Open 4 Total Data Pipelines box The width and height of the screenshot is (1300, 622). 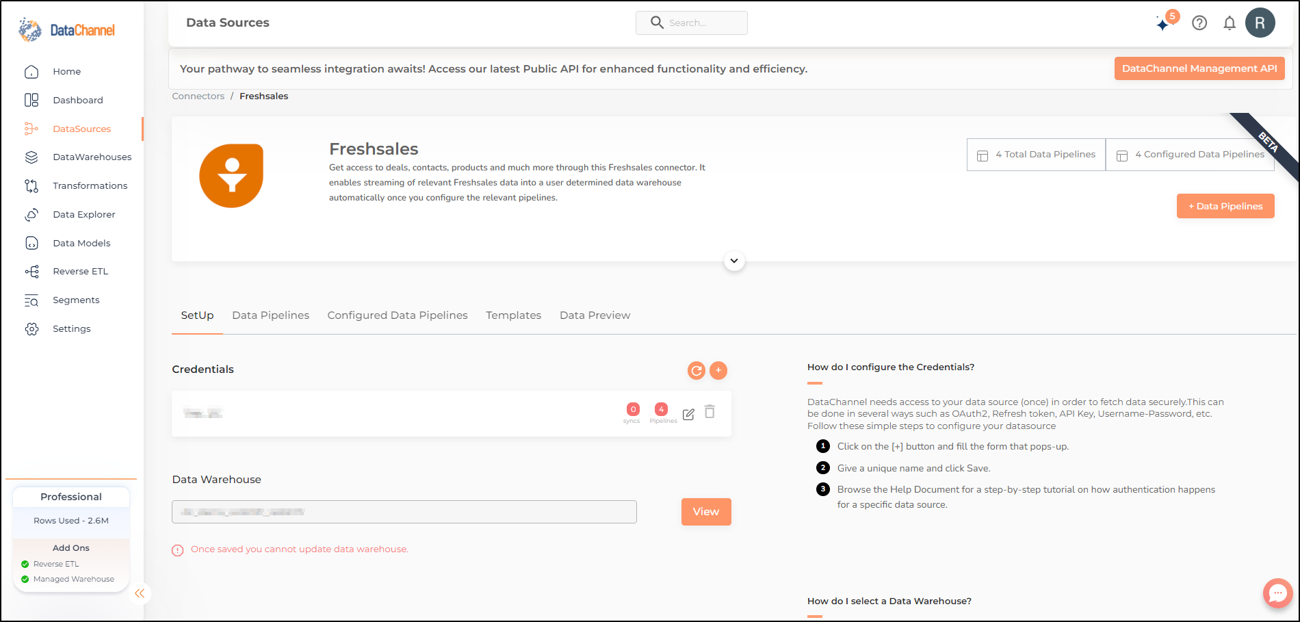(1036, 155)
